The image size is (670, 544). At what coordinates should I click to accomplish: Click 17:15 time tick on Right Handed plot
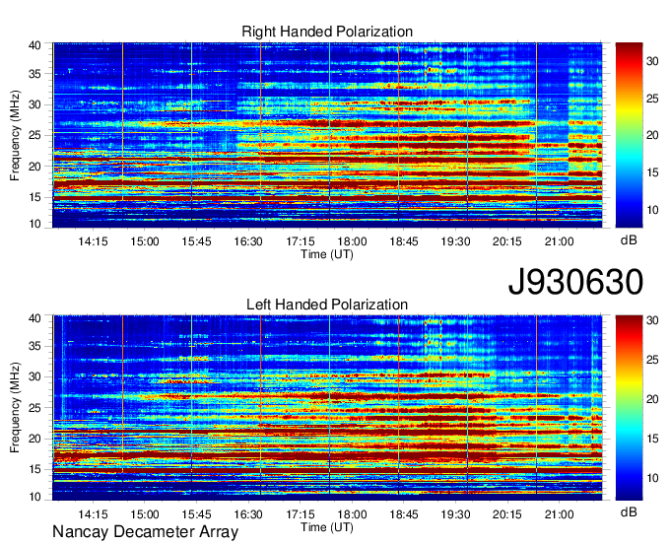(x=300, y=241)
